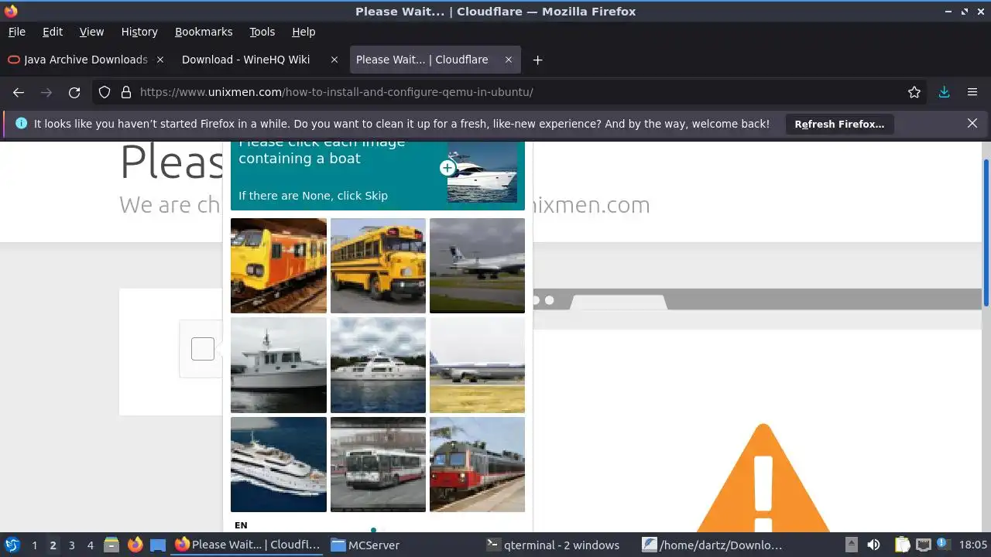Launch file manager from taskbar
The width and height of the screenshot is (991, 557).
click(111, 545)
